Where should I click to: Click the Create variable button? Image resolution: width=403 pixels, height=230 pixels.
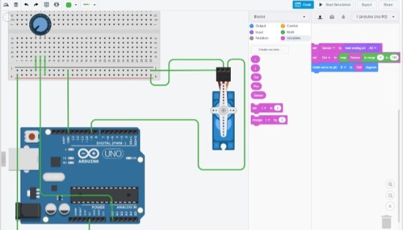pyautogui.click(x=269, y=49)
